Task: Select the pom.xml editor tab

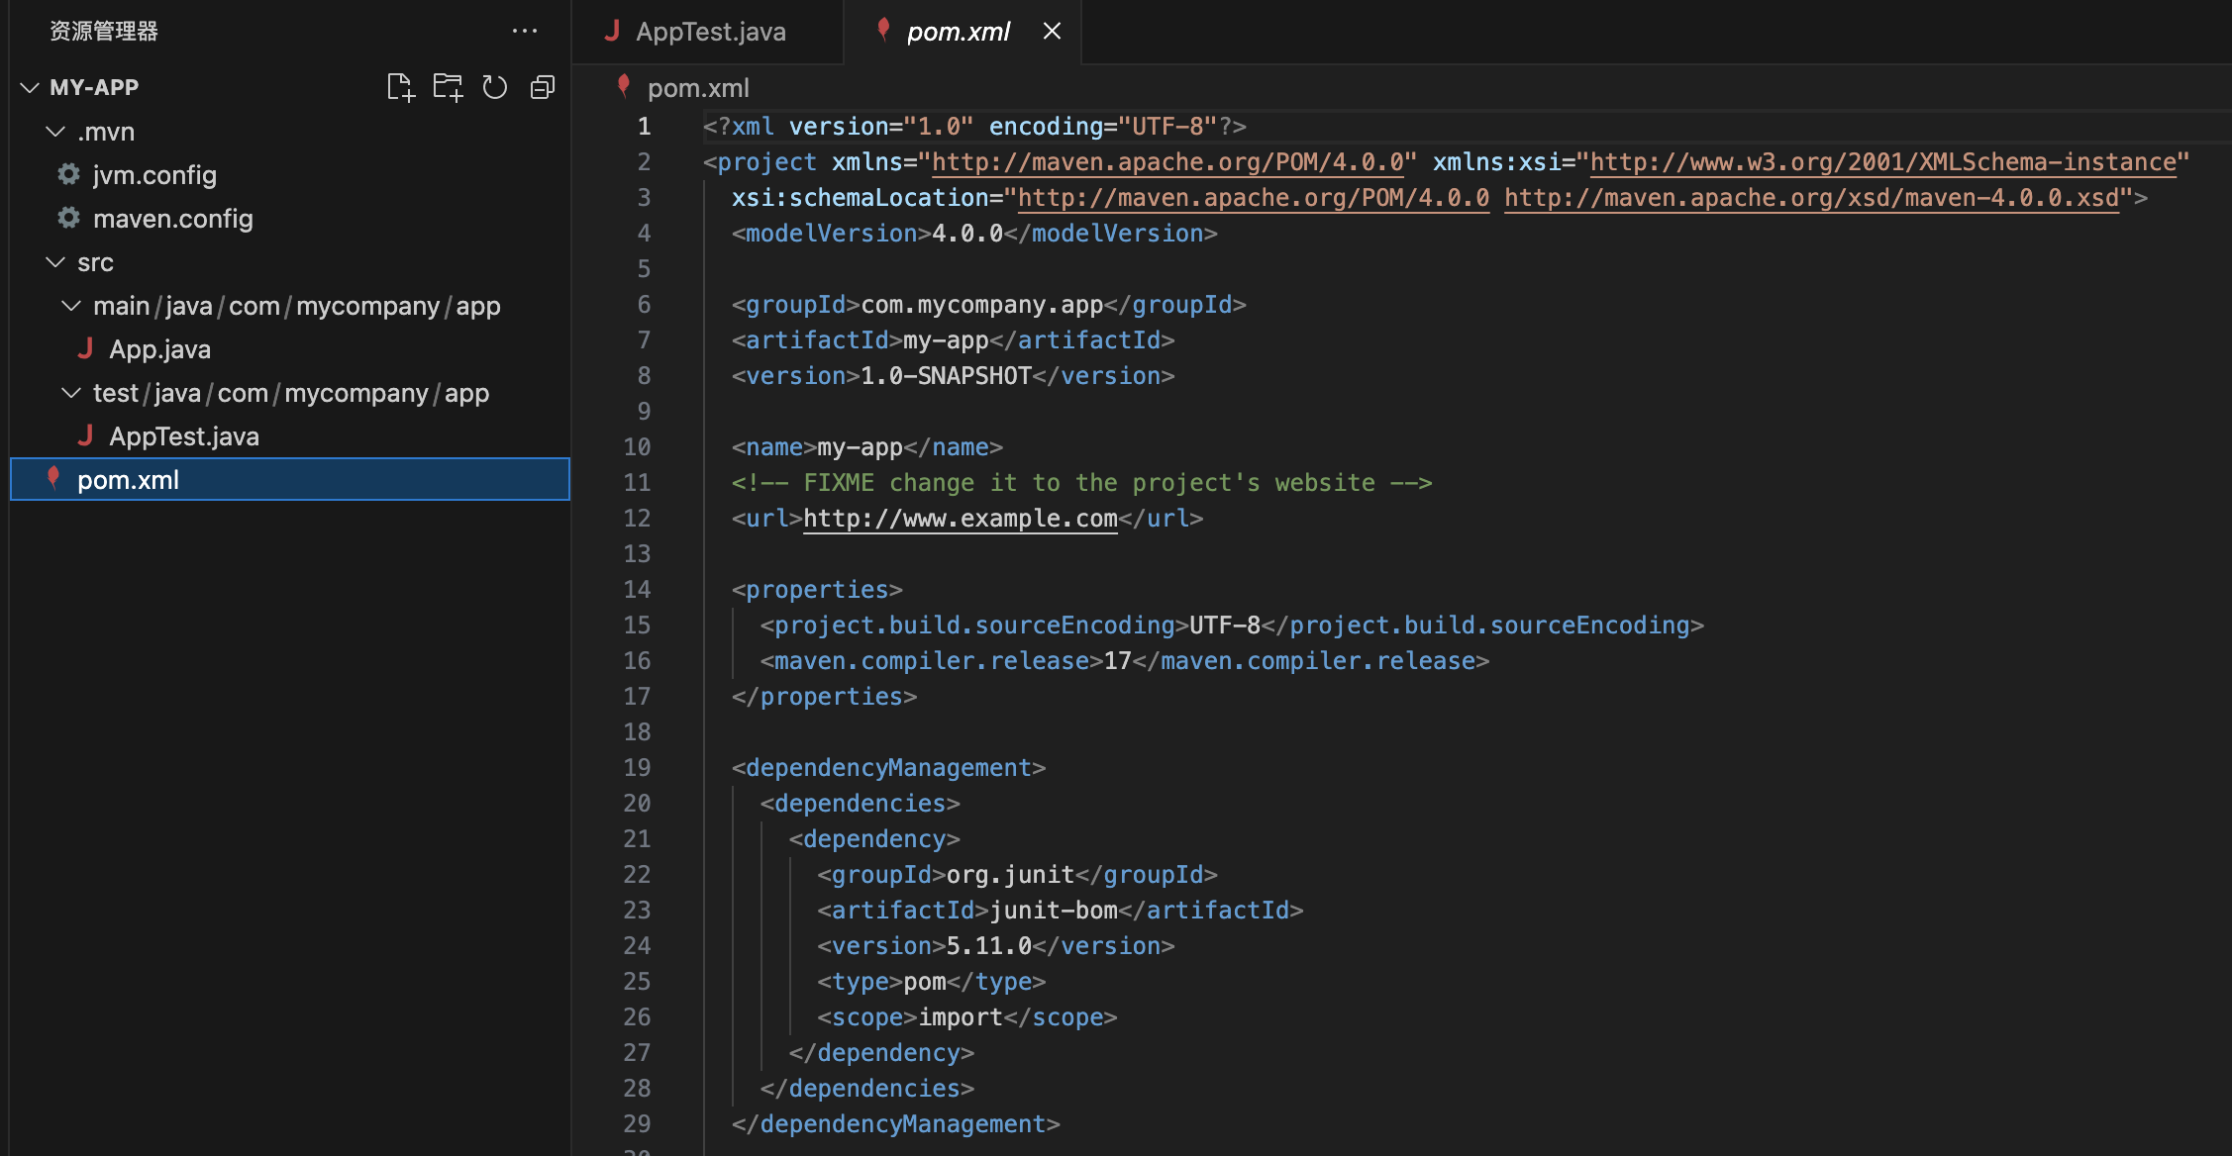Action: [x=957, y=32]
